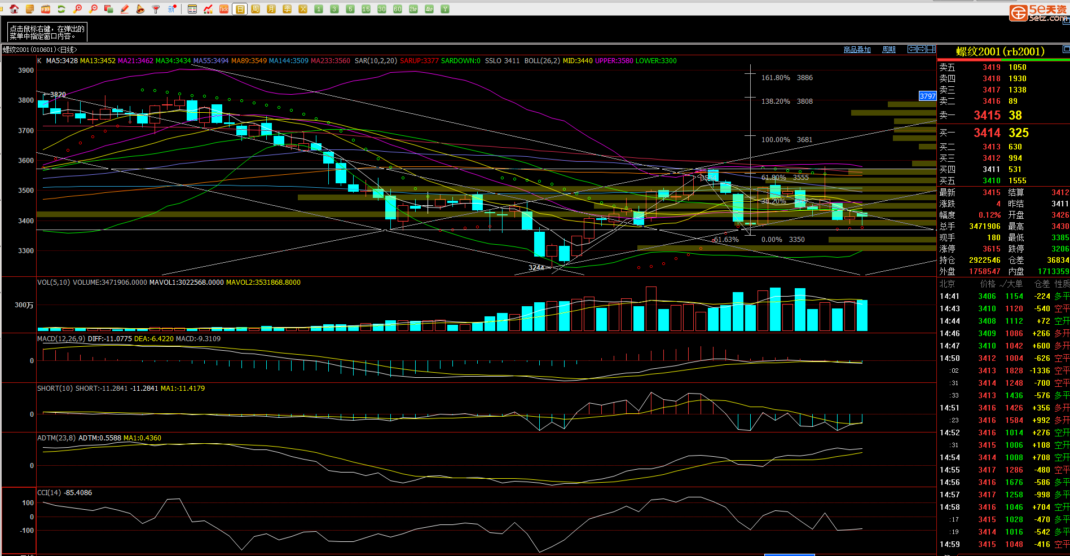Click the blue 3797 price tag

pos(927,96)
